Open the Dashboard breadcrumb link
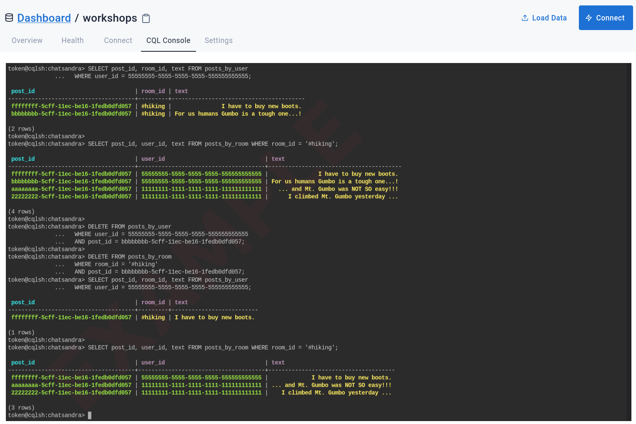The width and height of the screenshot is (636, 424). point(44,18)
